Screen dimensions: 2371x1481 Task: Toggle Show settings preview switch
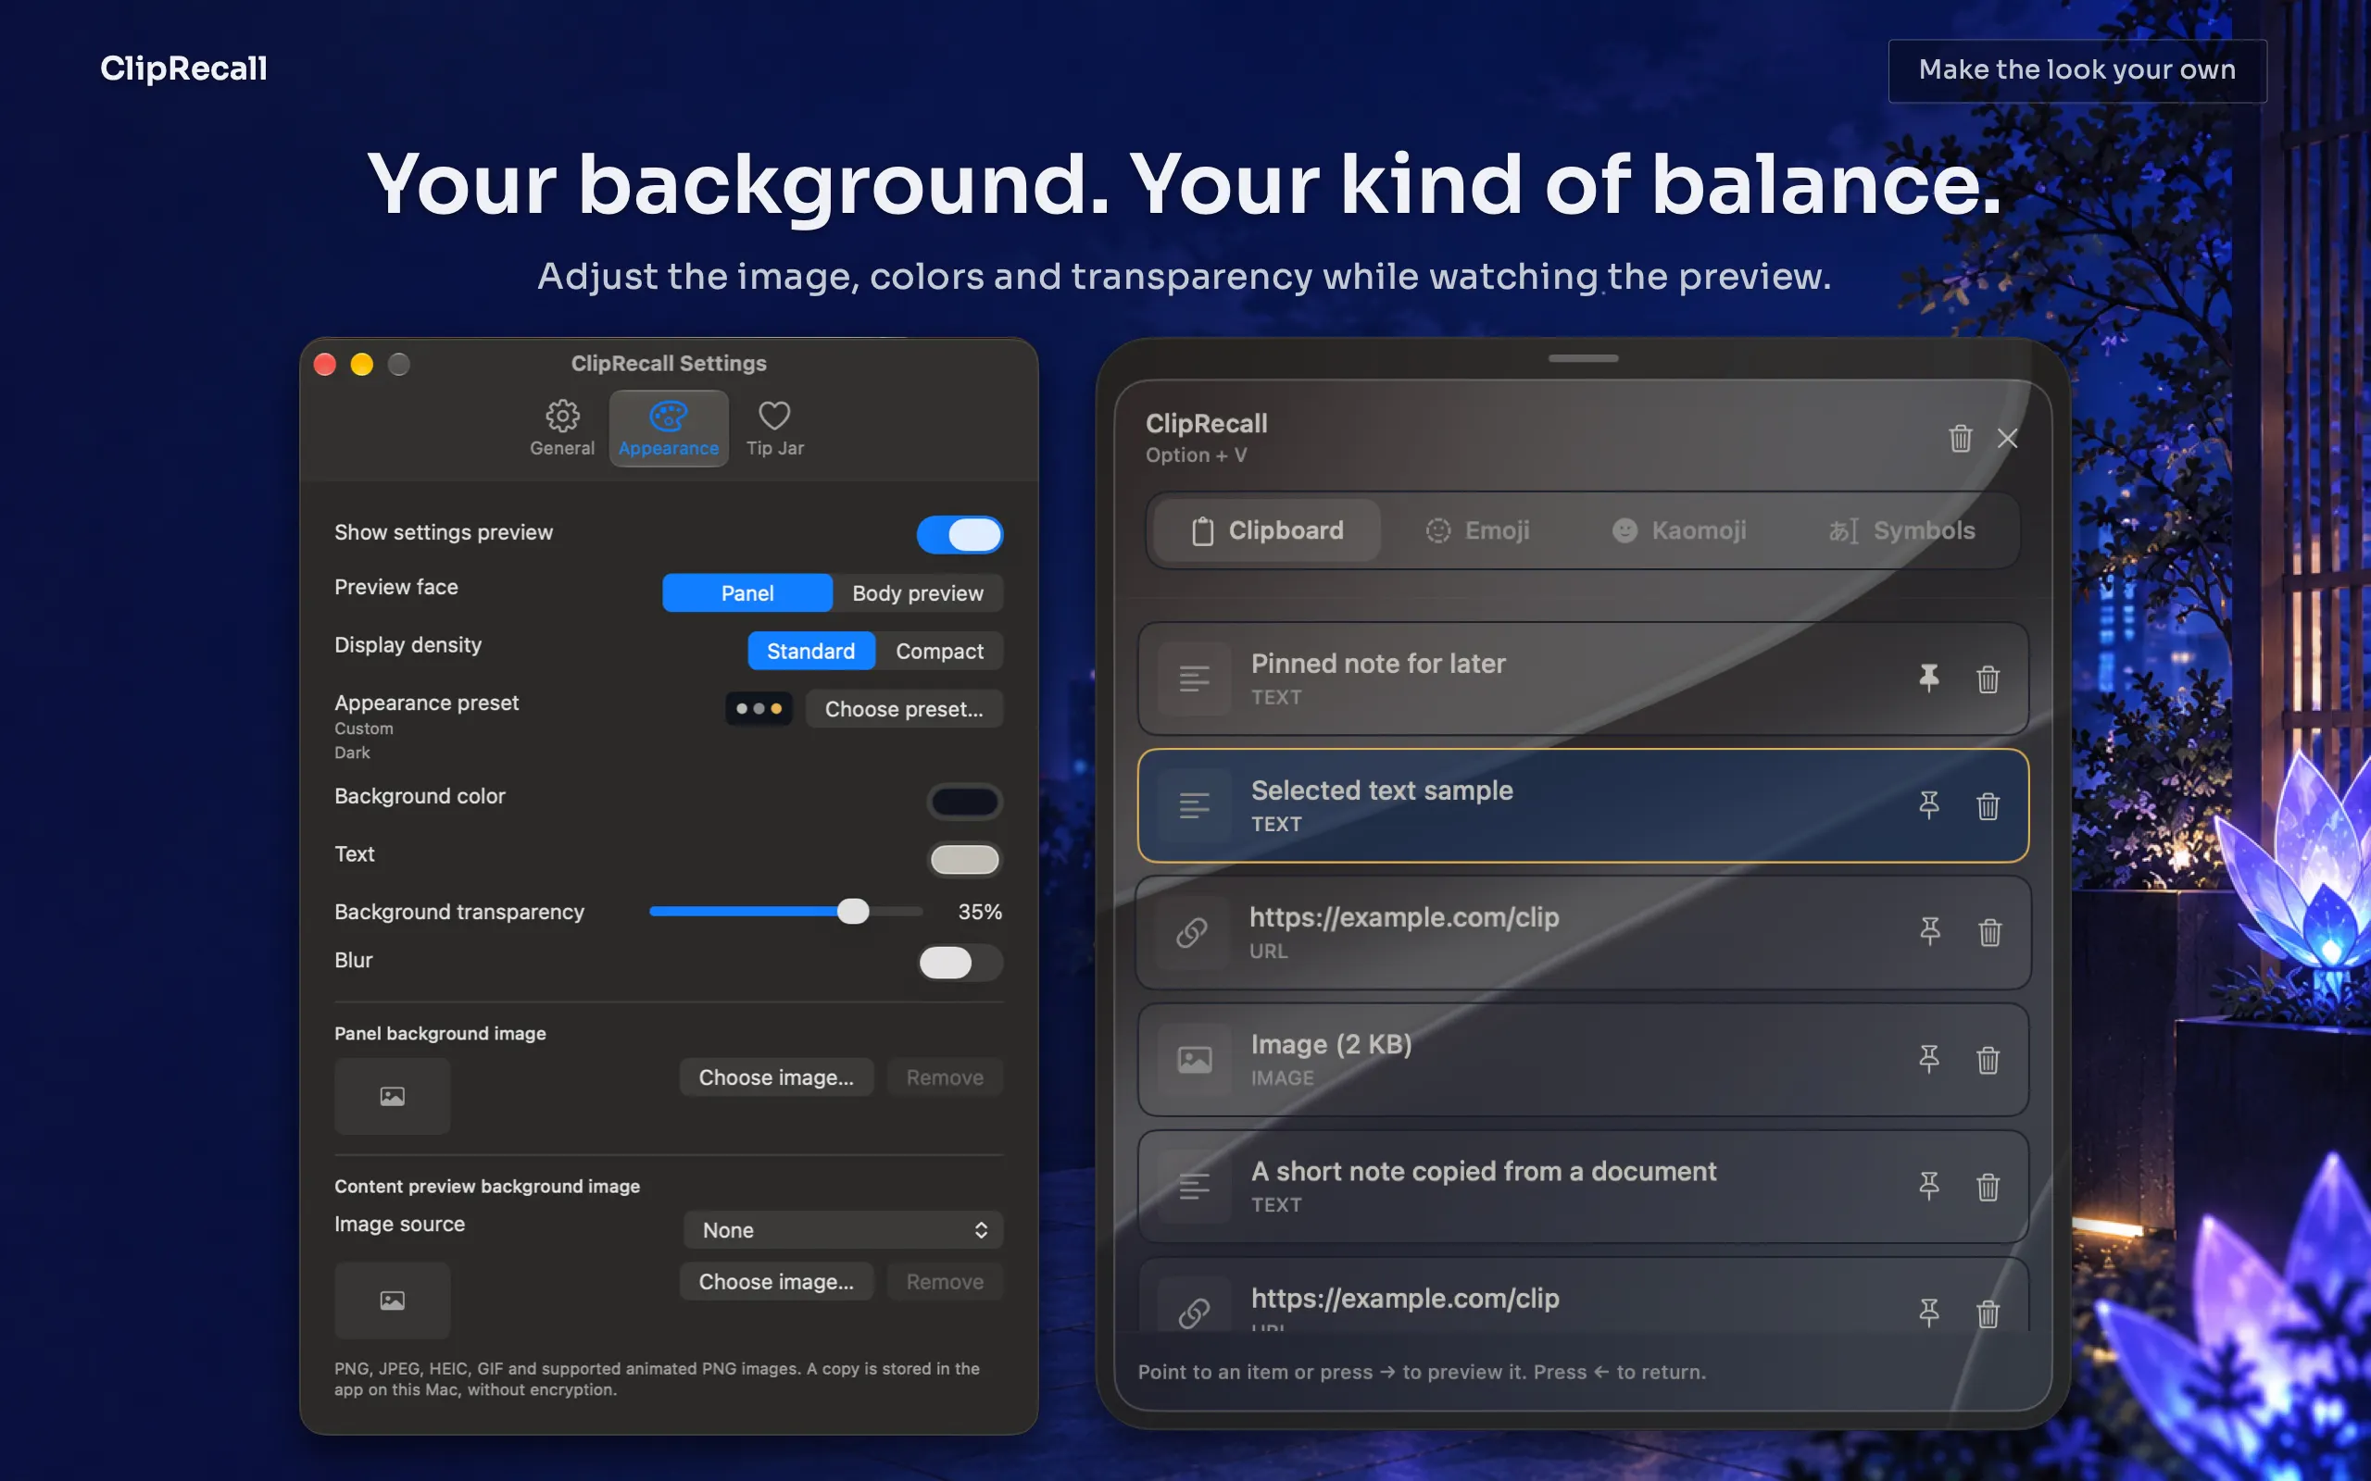960,534
